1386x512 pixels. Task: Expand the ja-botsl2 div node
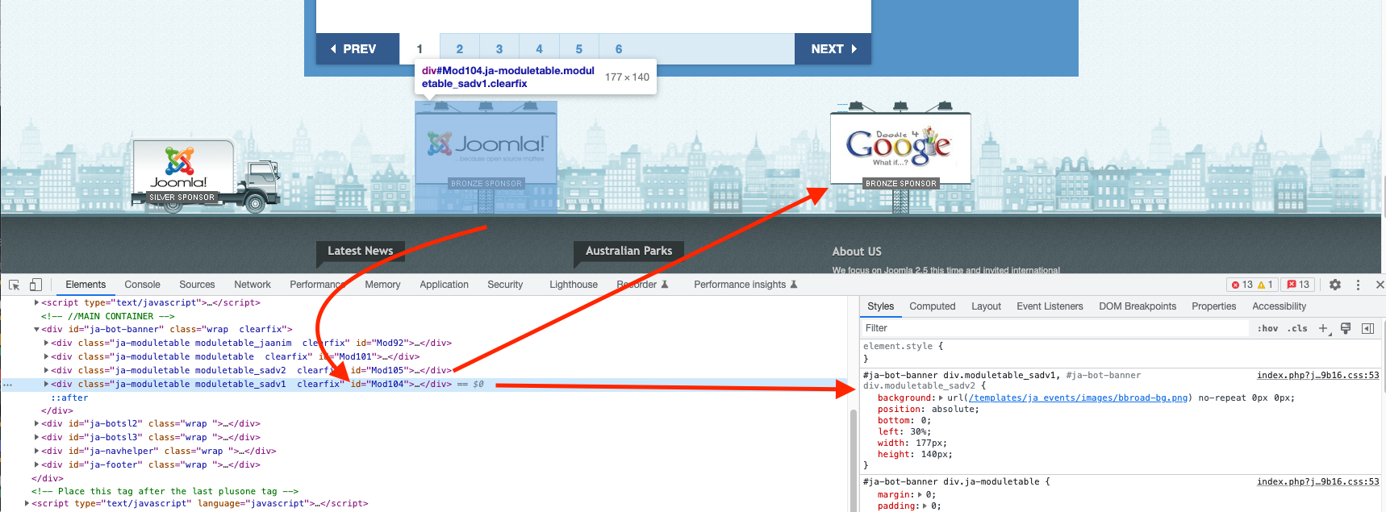coord(36,424)
